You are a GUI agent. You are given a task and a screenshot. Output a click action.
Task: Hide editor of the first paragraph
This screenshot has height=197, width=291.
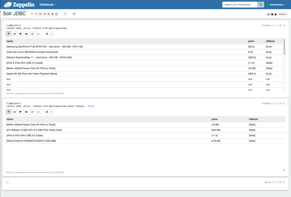[277, 25]
